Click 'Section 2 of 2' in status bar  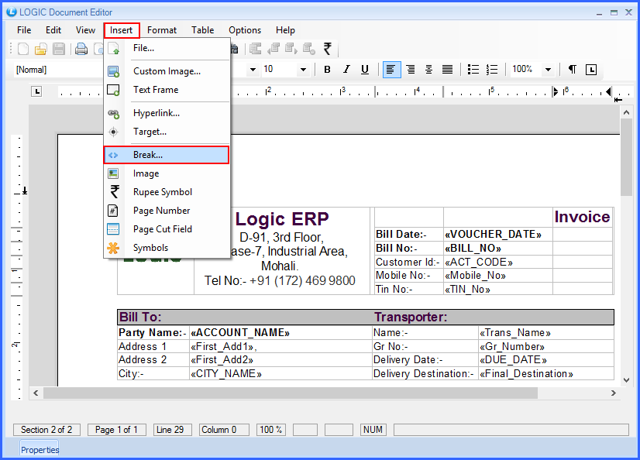point(46,430)
